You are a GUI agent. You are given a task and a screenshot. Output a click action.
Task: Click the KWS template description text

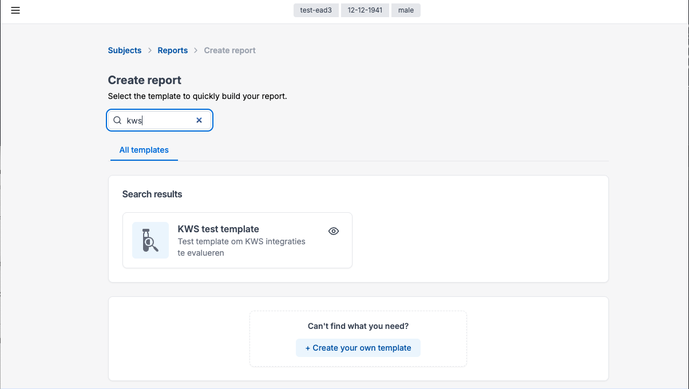coord(241,247)
